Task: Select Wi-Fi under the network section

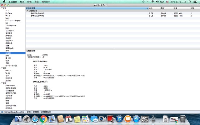Action: 8,73
